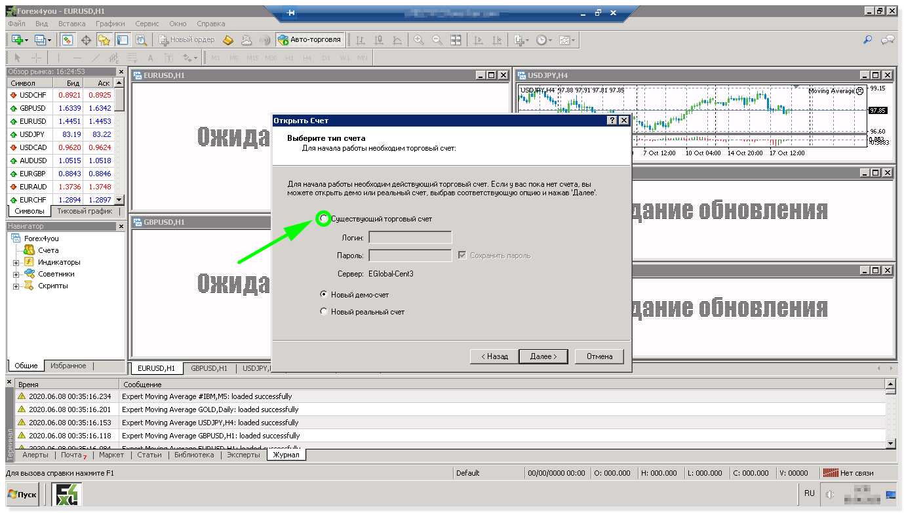The height and width of the screenshot is (513, 904).
Task: Click the magnifier search icon at top right
Action: point(868,40)
